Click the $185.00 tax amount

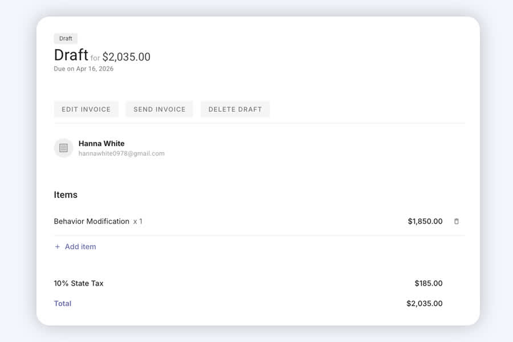tap(429, 283)
